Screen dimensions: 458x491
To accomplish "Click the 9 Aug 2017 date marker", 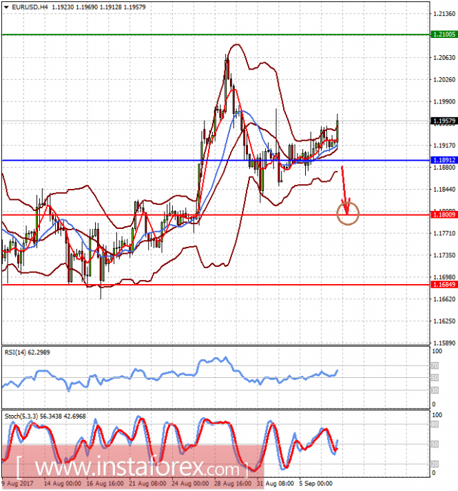I will [17, 483].
